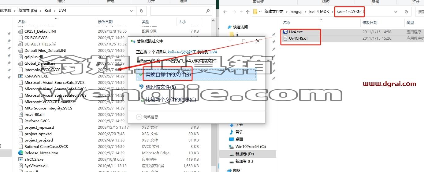The image size is (424, 172).
Task: Sort left window by 名称 column
Action: click(22, 22)
